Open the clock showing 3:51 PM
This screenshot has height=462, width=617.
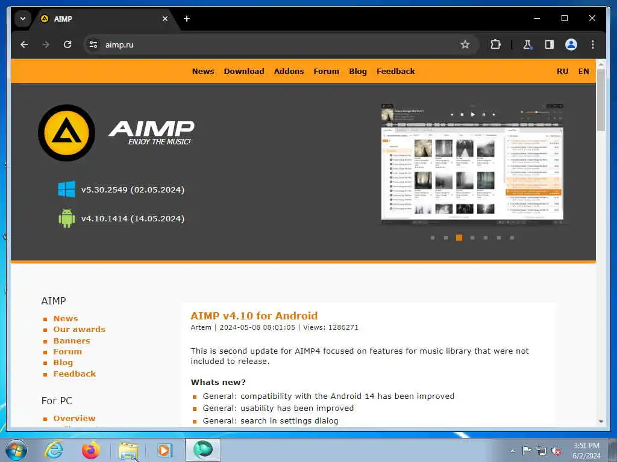pos(586,451)
